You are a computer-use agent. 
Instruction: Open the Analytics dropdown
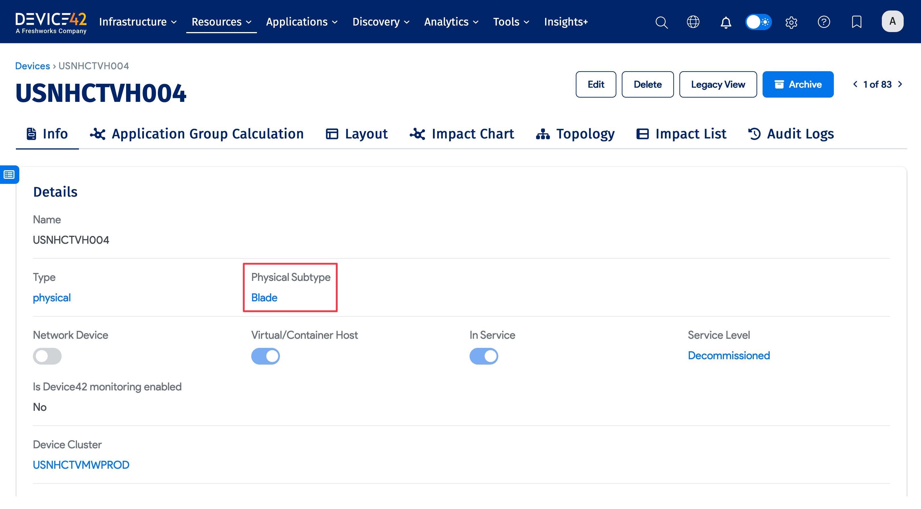point(451,22)
